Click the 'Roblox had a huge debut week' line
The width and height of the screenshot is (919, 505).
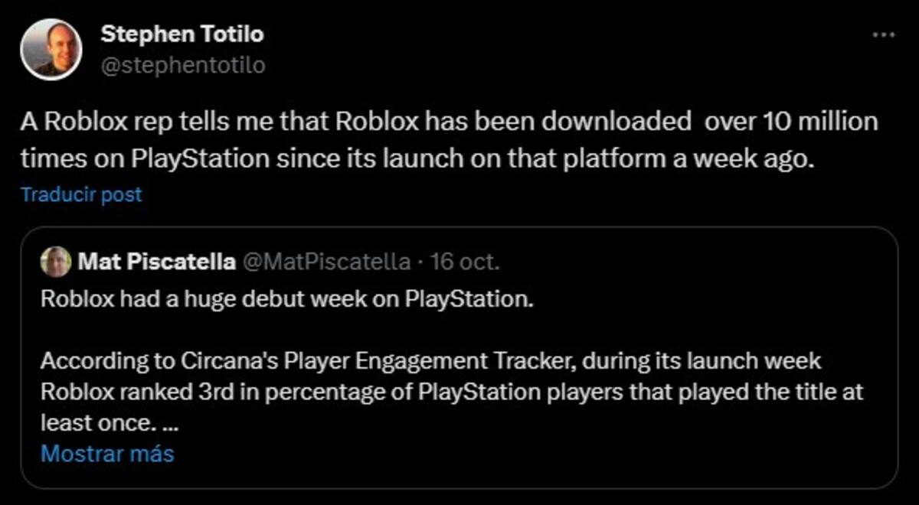click(x=286, y=298)
